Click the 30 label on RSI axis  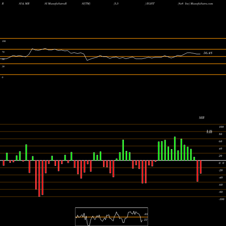pyautogui.click(x=3, y=66)
